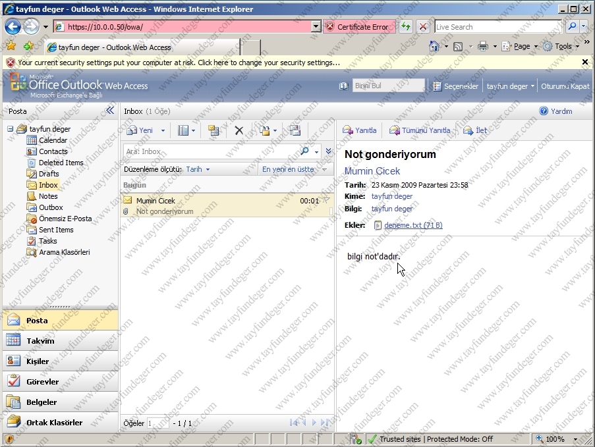
Task: Switch to the Takvim module
Action: tap(61, 340)
